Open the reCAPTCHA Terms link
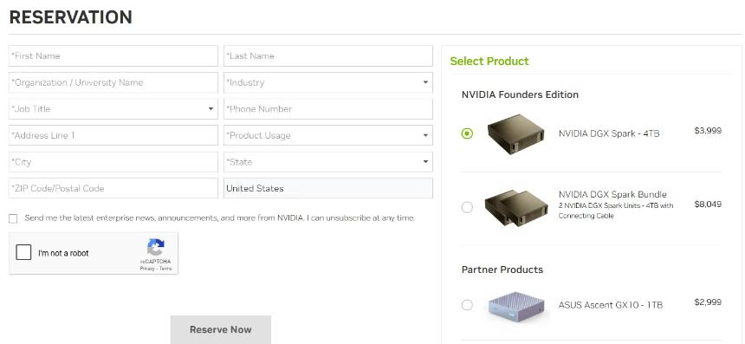Image resolution: width=745 pixels, height=344 pixels. [165, 269]
